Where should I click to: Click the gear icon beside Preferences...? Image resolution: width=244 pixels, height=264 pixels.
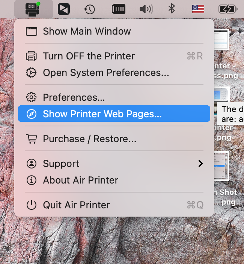pyautogui.click(x=31, y=97)
